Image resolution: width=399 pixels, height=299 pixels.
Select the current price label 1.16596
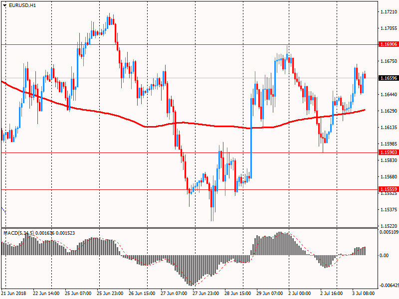tap(389, 78)
